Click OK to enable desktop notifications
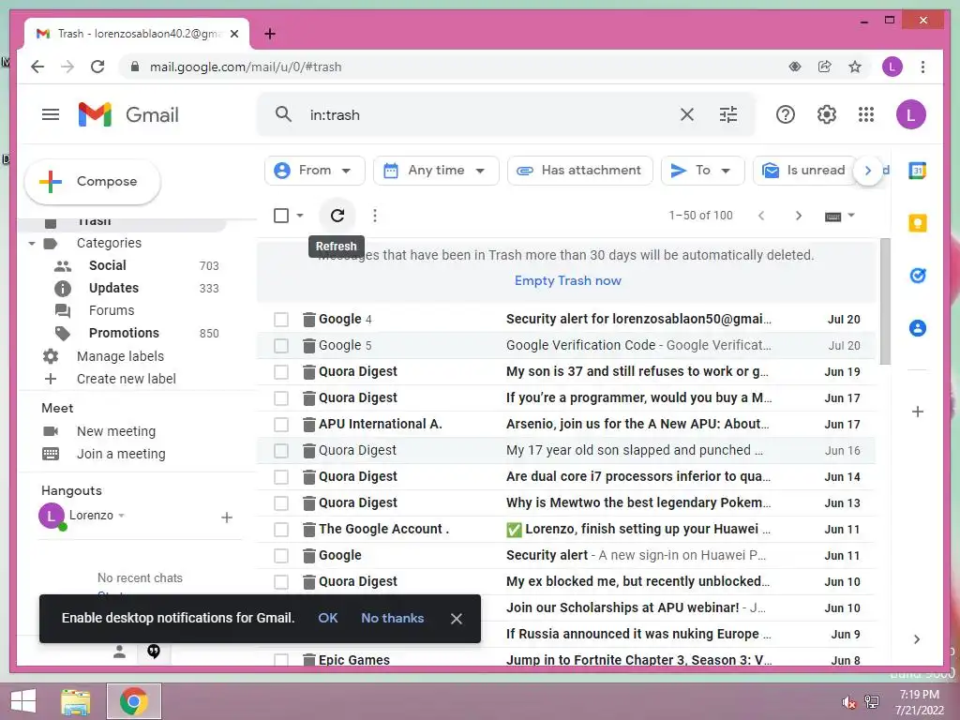 327,618
